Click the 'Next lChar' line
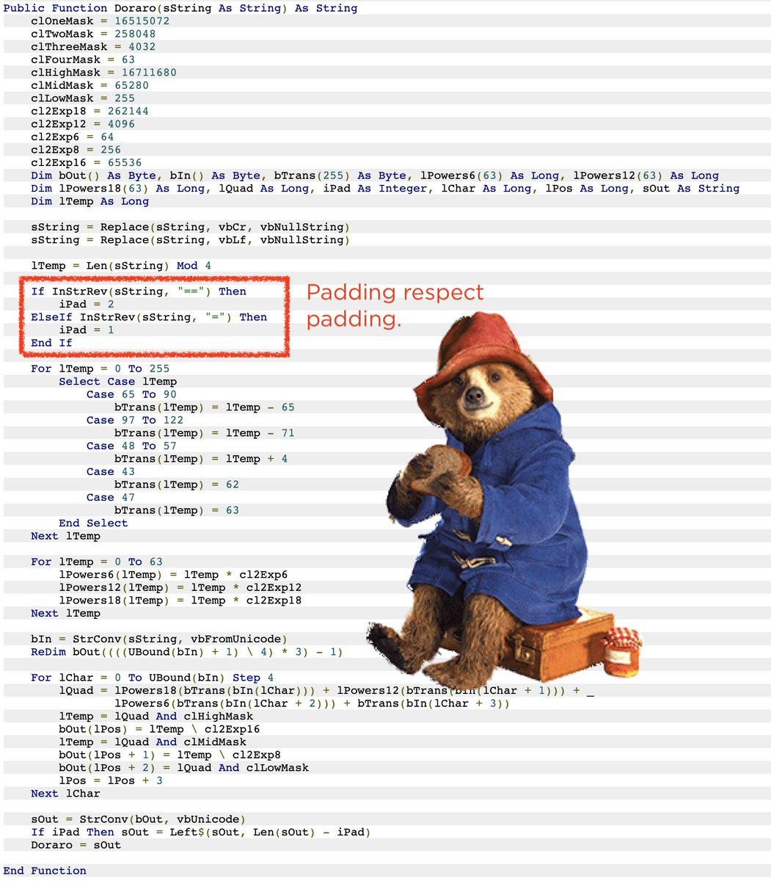Screen dimensions: 771x881 click(x=65, y=793)
